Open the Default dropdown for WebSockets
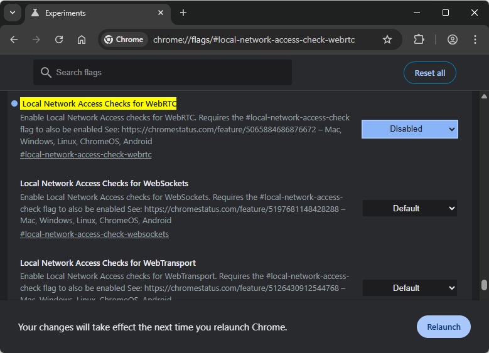The width and height of the screenshot is (489, 353). click(410, 208)
